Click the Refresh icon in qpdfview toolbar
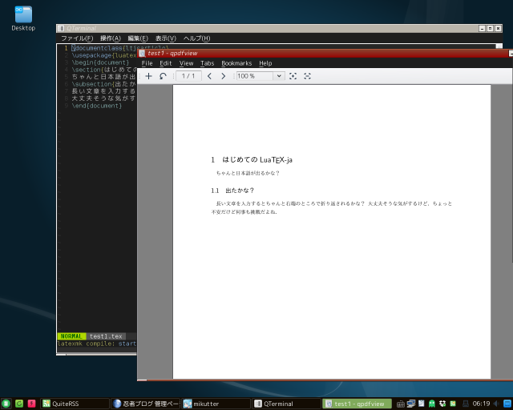Screen dimensions: 513x410 click(x=163, y=76)
